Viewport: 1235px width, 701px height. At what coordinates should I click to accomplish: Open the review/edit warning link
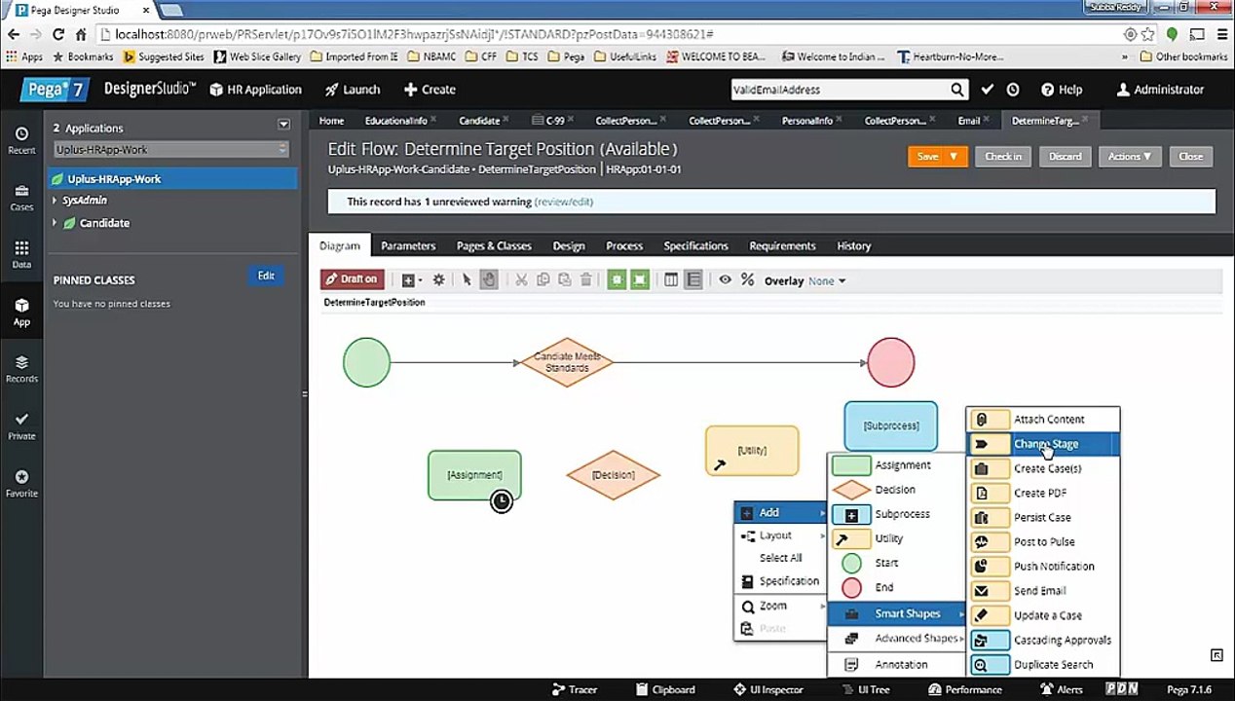click(x=563, y=202)
